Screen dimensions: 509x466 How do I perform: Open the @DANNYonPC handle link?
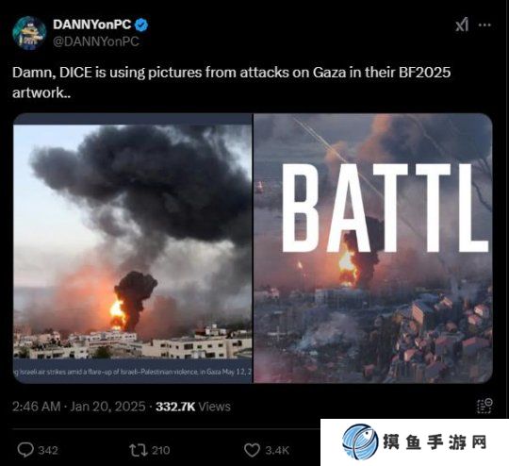(96, 42)
